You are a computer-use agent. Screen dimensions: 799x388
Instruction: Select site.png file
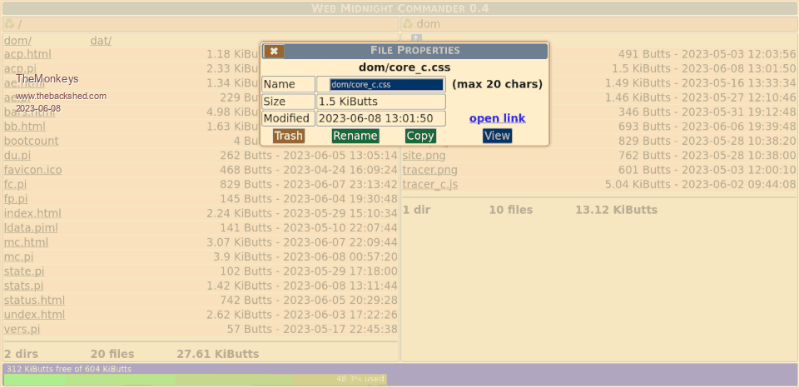(x=424, y=155)
